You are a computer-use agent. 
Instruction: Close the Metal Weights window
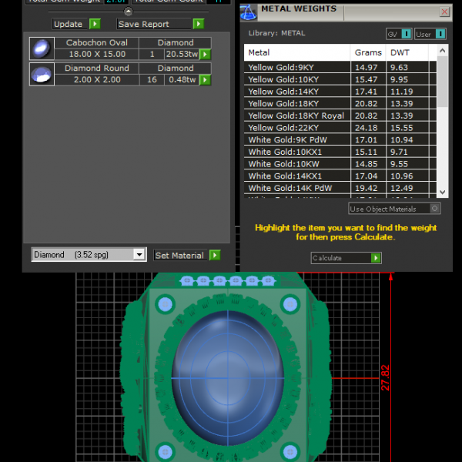point(444,12)
